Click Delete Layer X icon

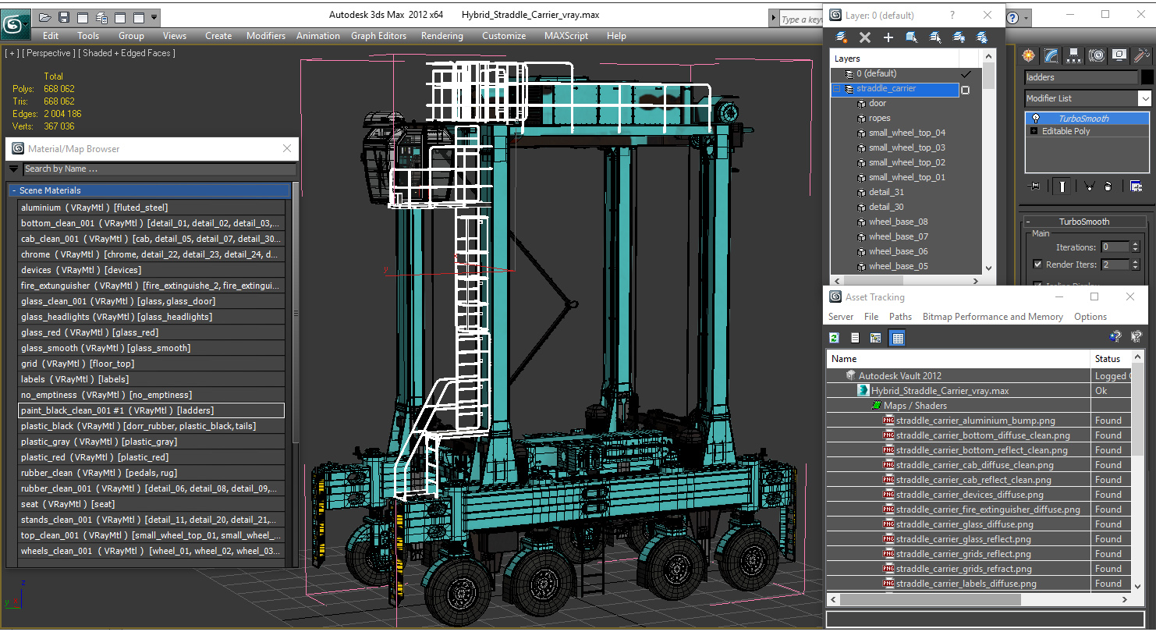[x=864, y=37]
